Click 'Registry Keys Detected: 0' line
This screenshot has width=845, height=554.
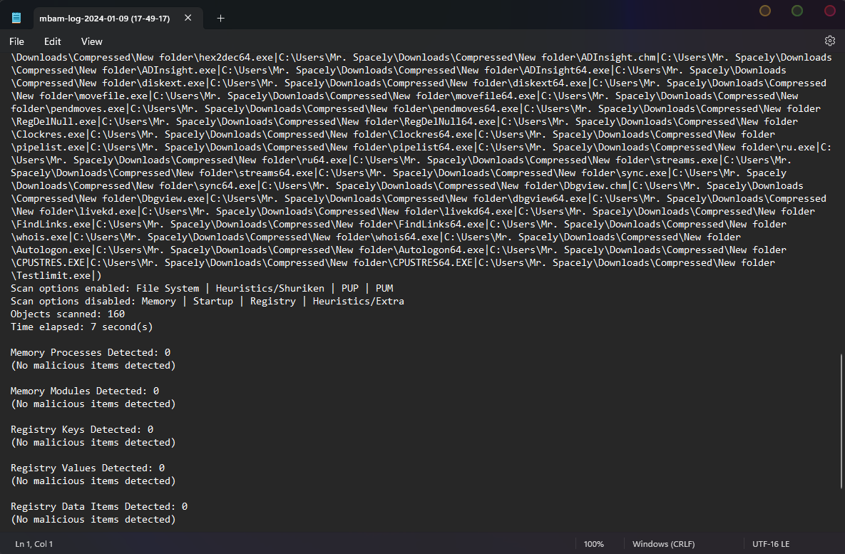pos(83,429)
